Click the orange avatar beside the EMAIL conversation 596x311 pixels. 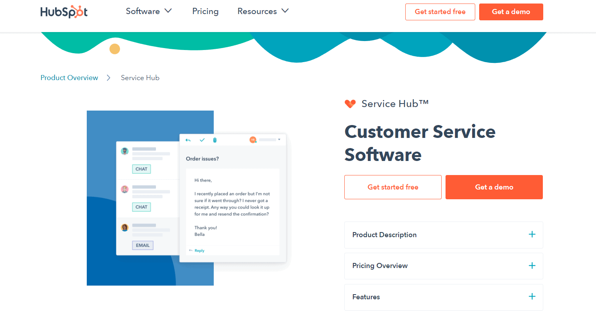[125, 227]
